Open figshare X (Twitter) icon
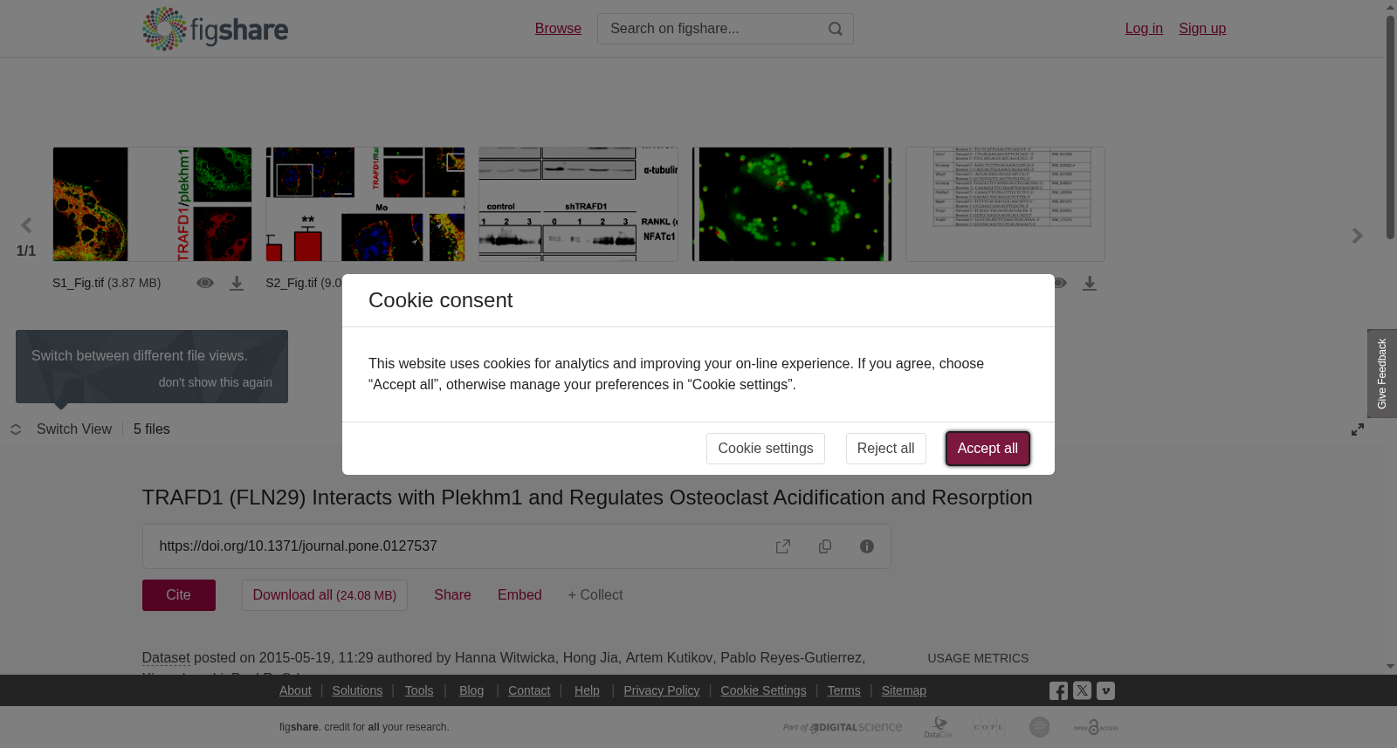The width and height of the screenshot is (1397, 748). (1082, 690)
